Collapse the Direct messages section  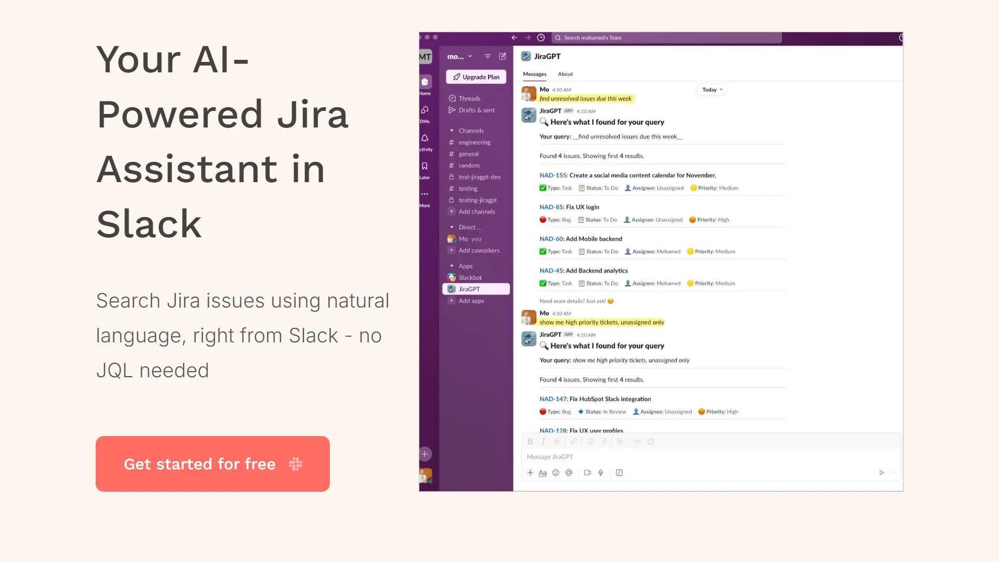pyautogui.click(x=452, y=227)
